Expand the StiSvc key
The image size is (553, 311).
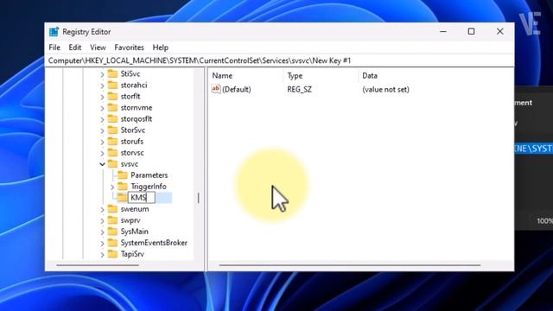[x=102, y=74]
